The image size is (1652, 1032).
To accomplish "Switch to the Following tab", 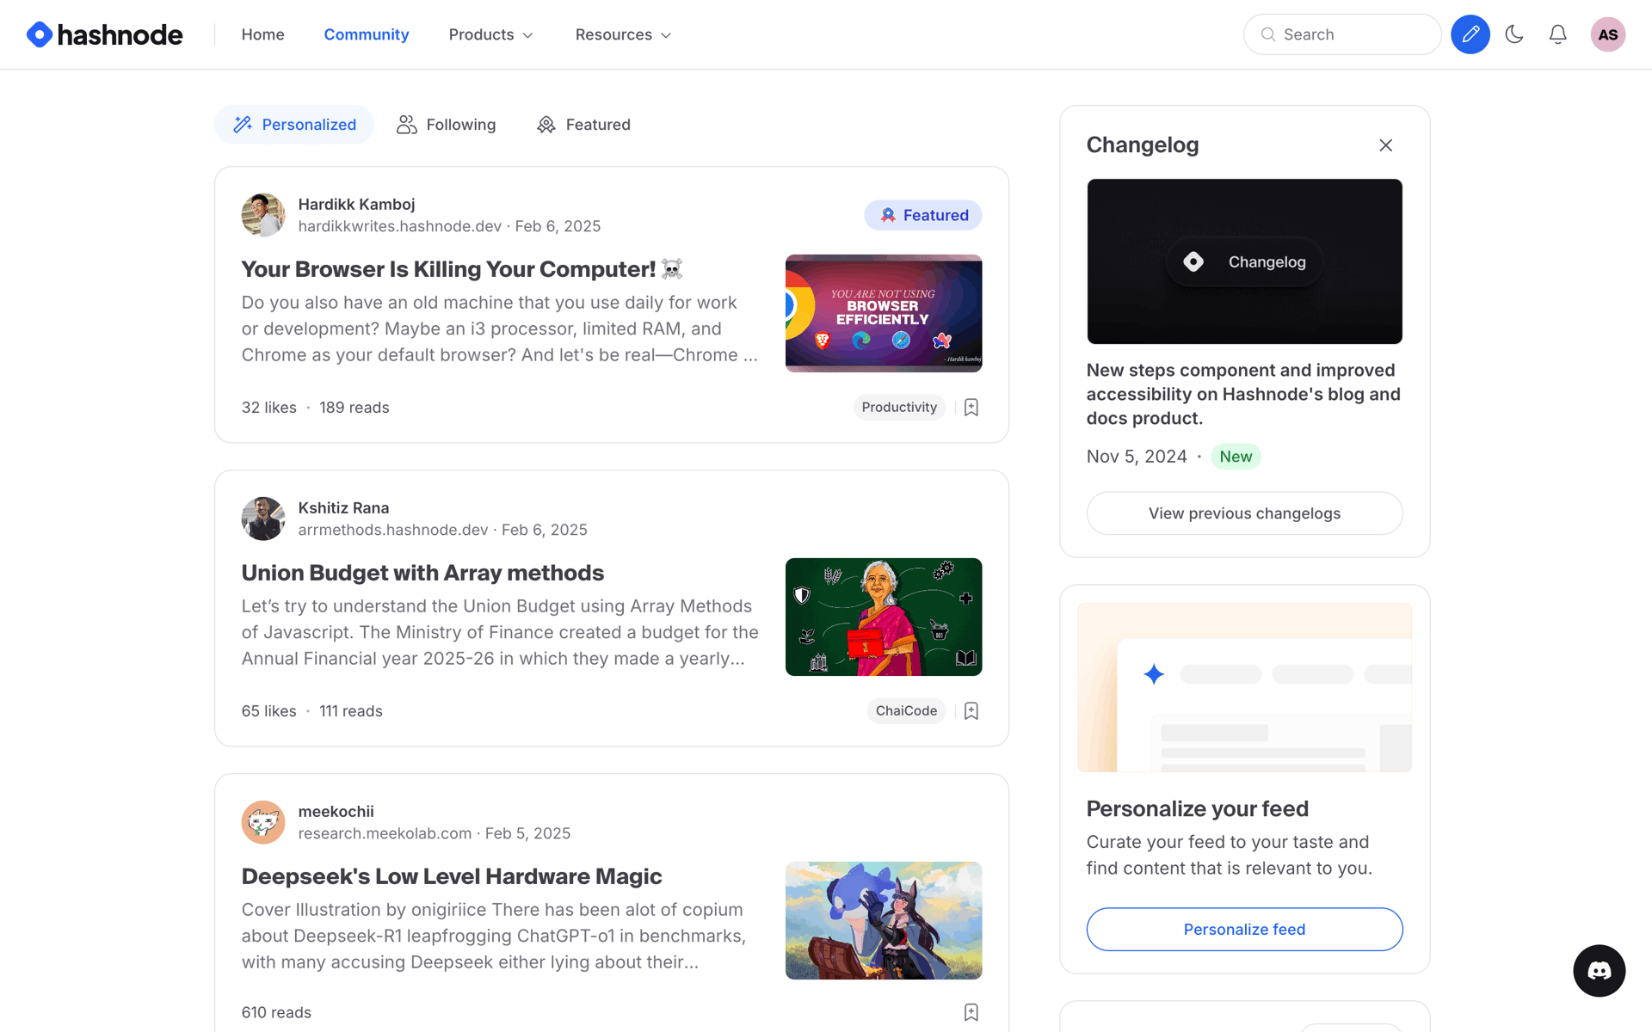I will click(446, 125).
